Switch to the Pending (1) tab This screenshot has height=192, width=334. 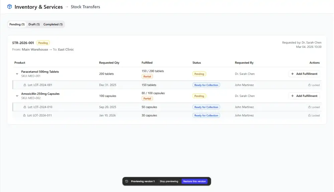point(17,24)
